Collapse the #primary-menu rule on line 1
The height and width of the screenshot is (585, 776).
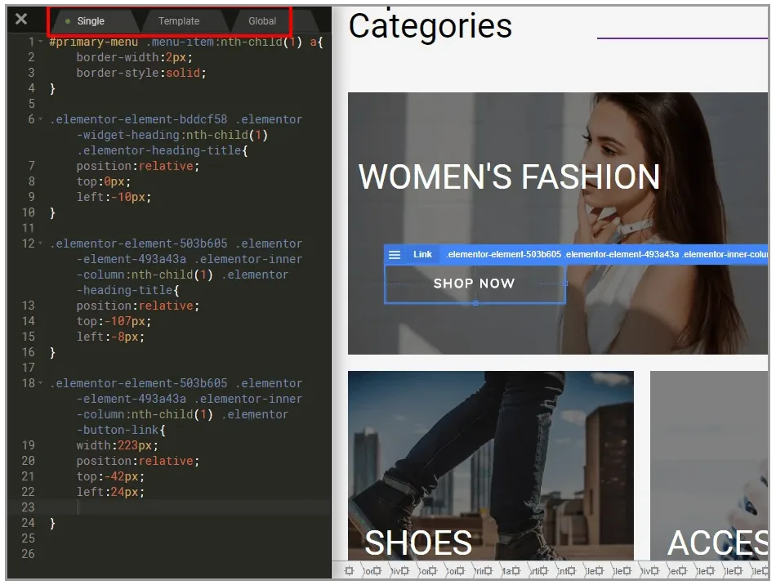[41, 42]
